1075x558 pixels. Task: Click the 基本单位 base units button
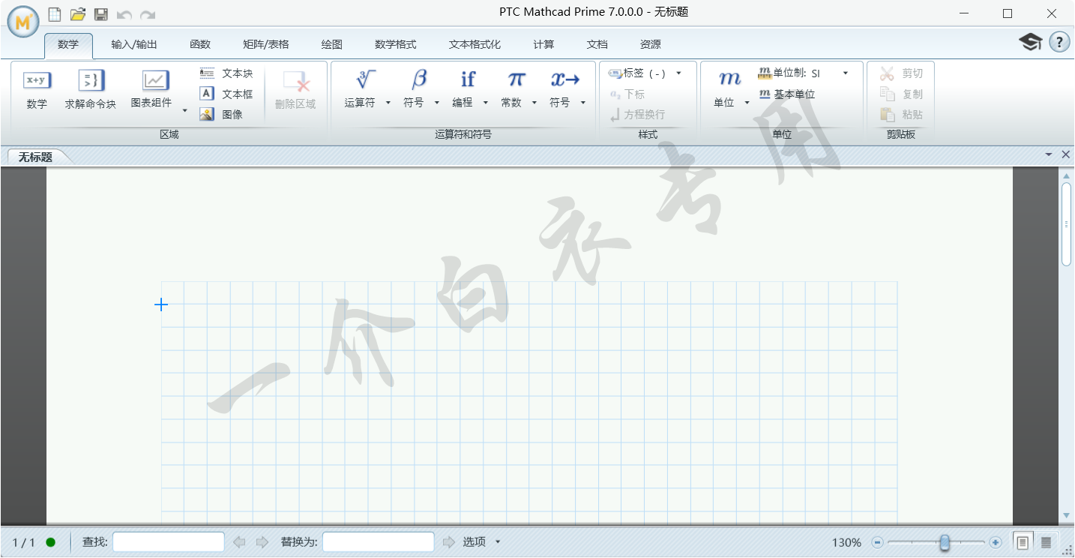pos(786,94)
